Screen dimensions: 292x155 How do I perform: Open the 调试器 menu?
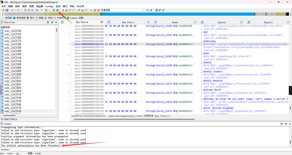pyautogui.click(x=39, y=6)
